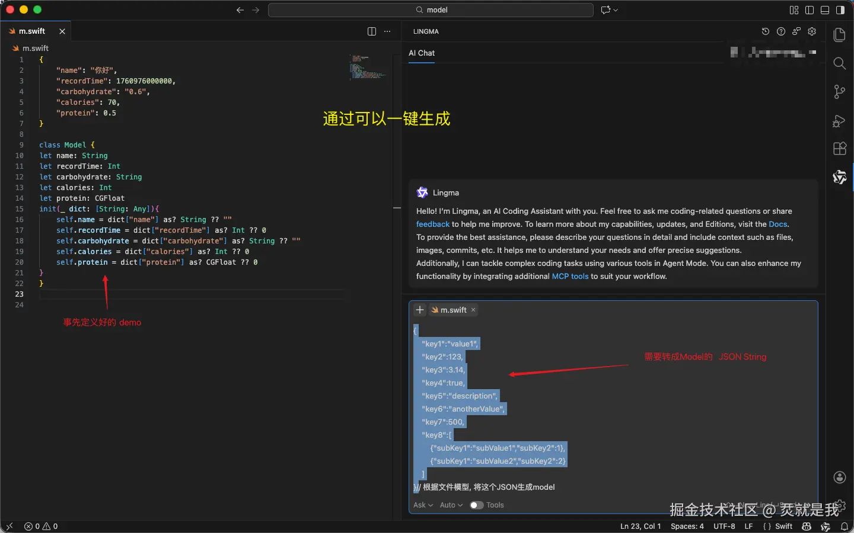This screenshot has width=854, height=533.
Task: Open the Extensions view
Action: [x=839, y=149]
